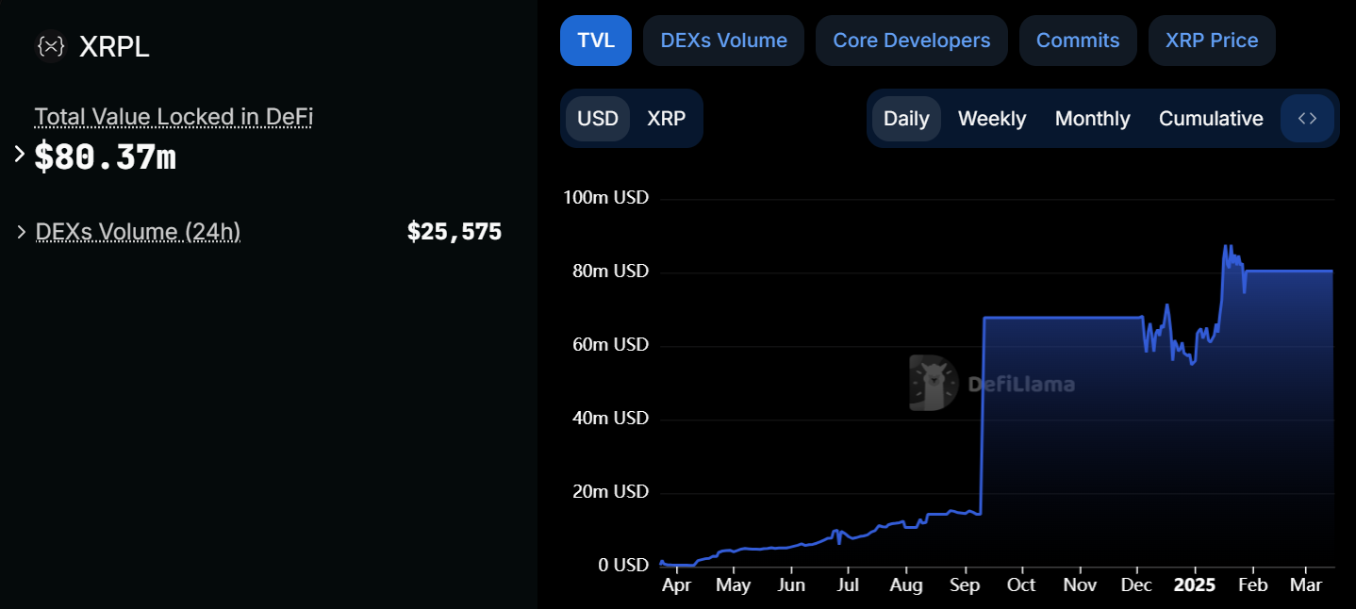Open the TVL chart tab

[x=596, y=41]
